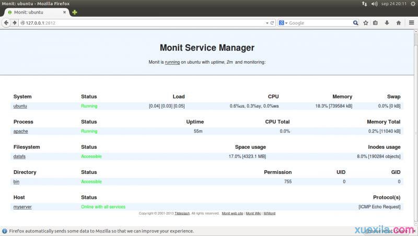Click the Running status of apache

(x=89, y=132)
